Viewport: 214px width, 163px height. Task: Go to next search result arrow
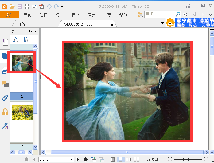tap(203, 14)
